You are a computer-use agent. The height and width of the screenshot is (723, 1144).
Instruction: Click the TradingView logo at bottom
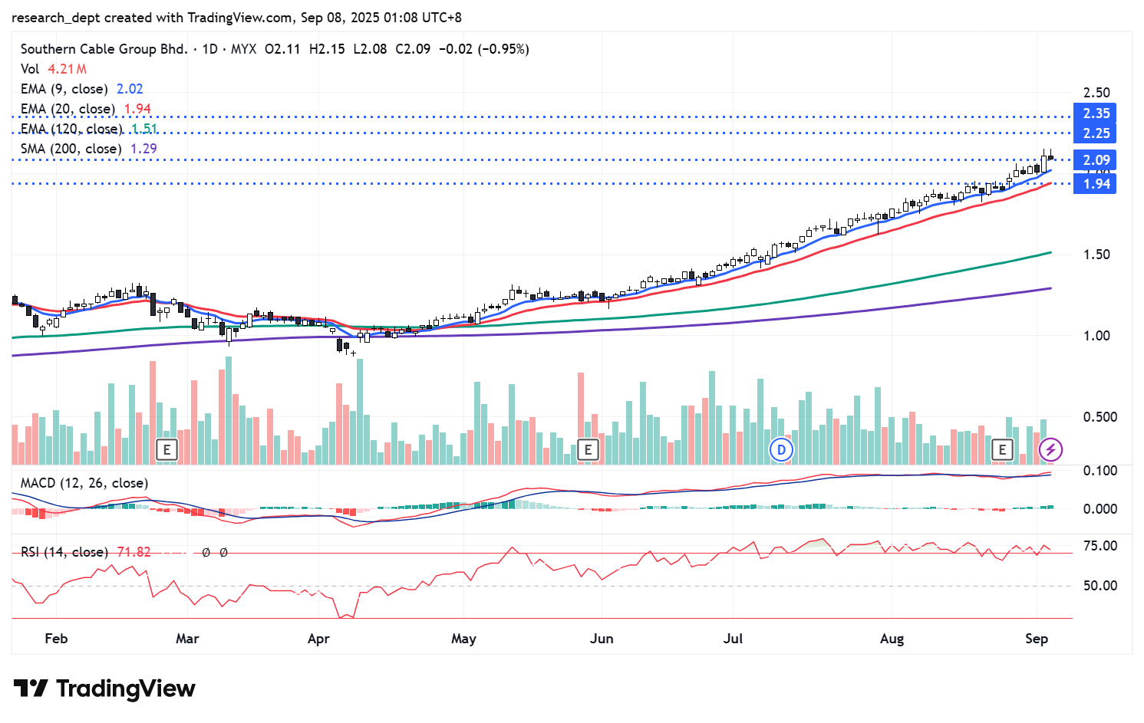[104, 688]
